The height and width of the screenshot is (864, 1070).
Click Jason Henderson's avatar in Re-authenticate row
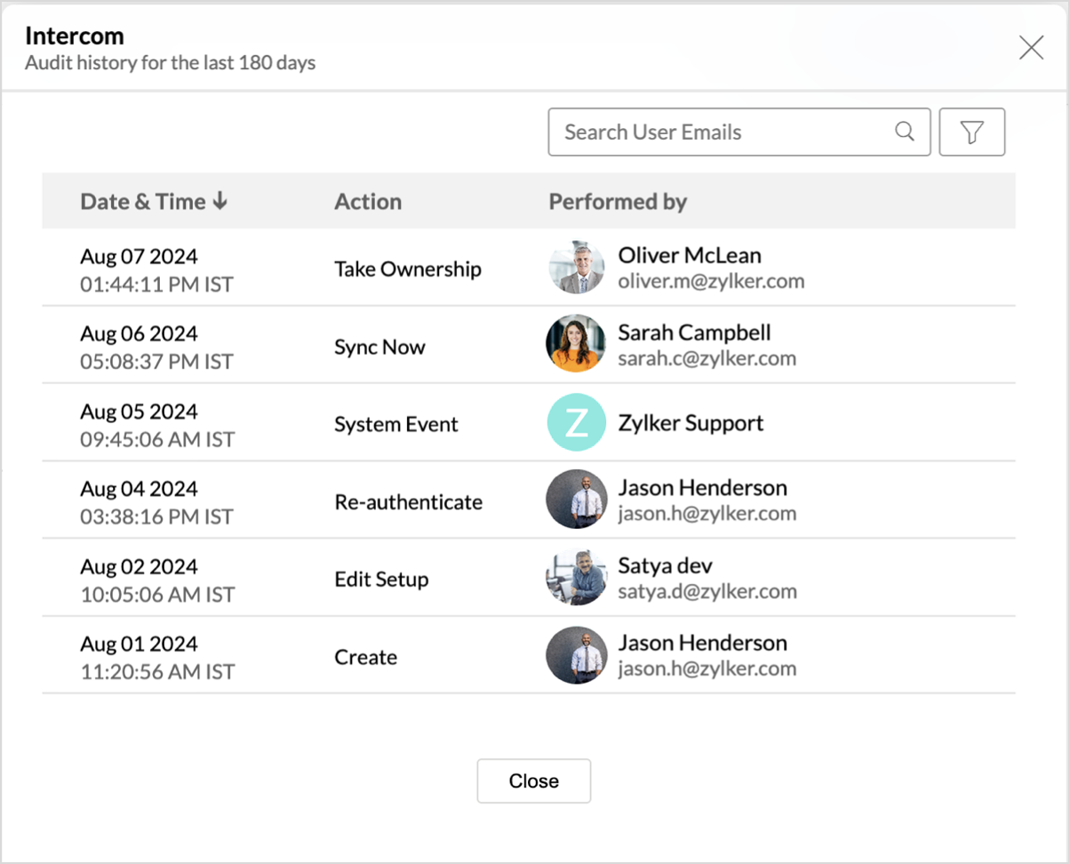[x=576, y=500]
